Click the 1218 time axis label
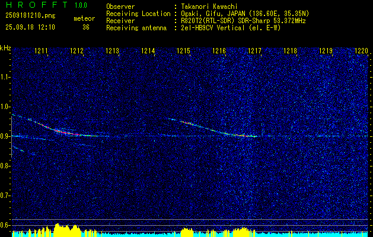This screenshot has height=237, width=373. click(290, 51)
